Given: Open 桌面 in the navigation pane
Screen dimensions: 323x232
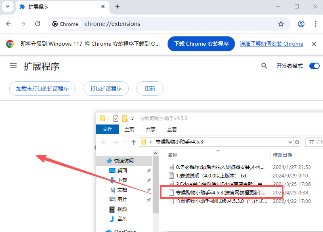Looking at the screenshot, I should 122,170.
